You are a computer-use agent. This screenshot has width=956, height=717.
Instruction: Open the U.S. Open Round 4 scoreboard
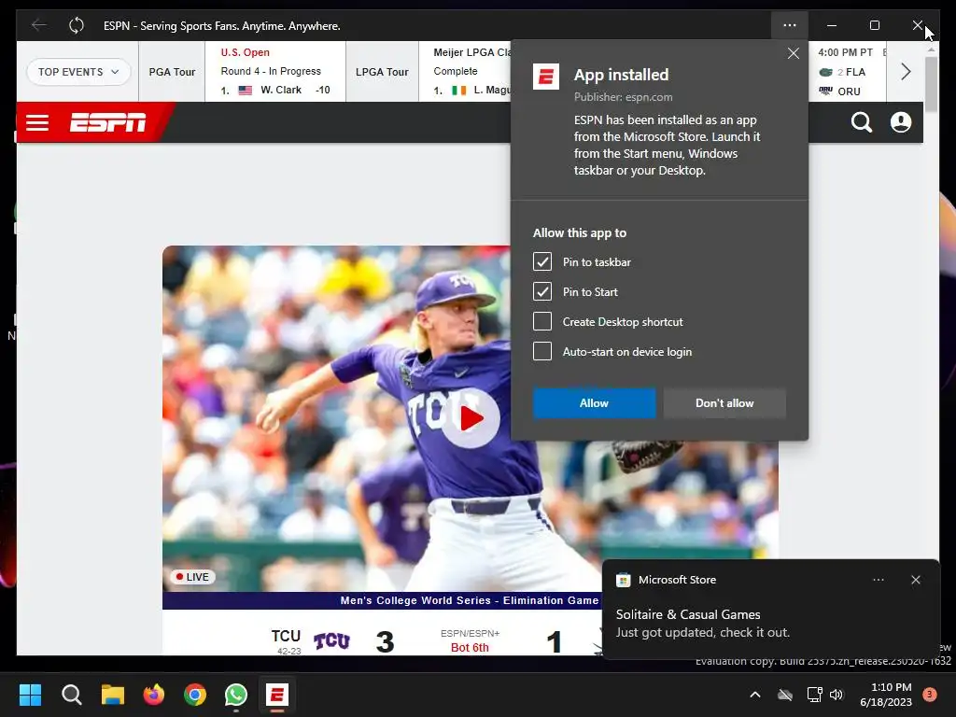tap(275, 71)
